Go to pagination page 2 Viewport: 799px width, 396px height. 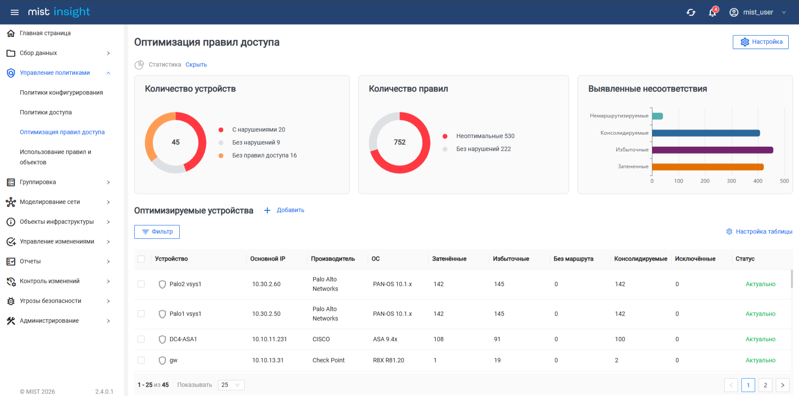765,385
